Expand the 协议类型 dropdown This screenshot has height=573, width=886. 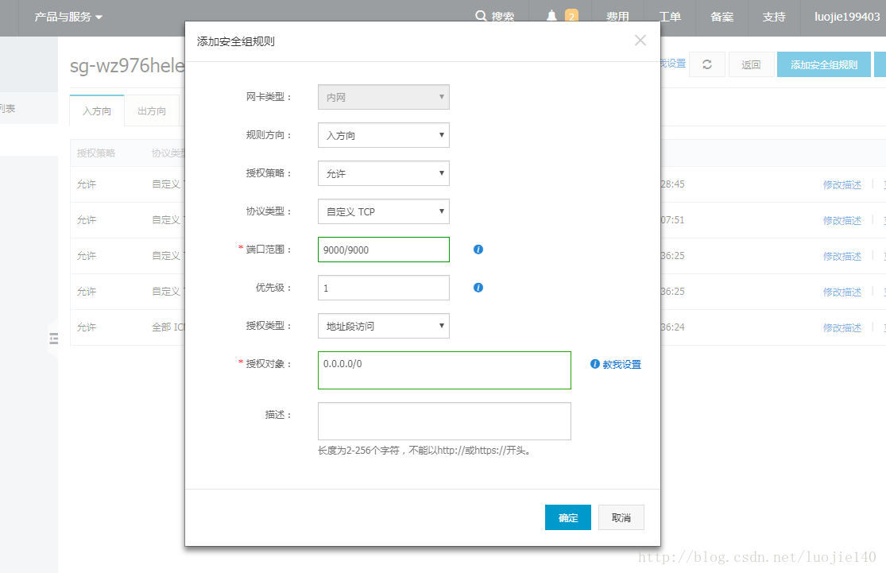(383, 211)
